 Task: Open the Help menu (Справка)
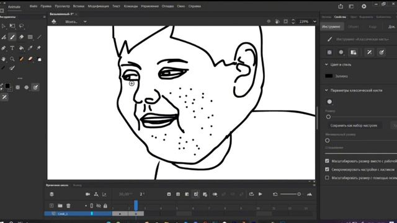click(x=194, y=6)
